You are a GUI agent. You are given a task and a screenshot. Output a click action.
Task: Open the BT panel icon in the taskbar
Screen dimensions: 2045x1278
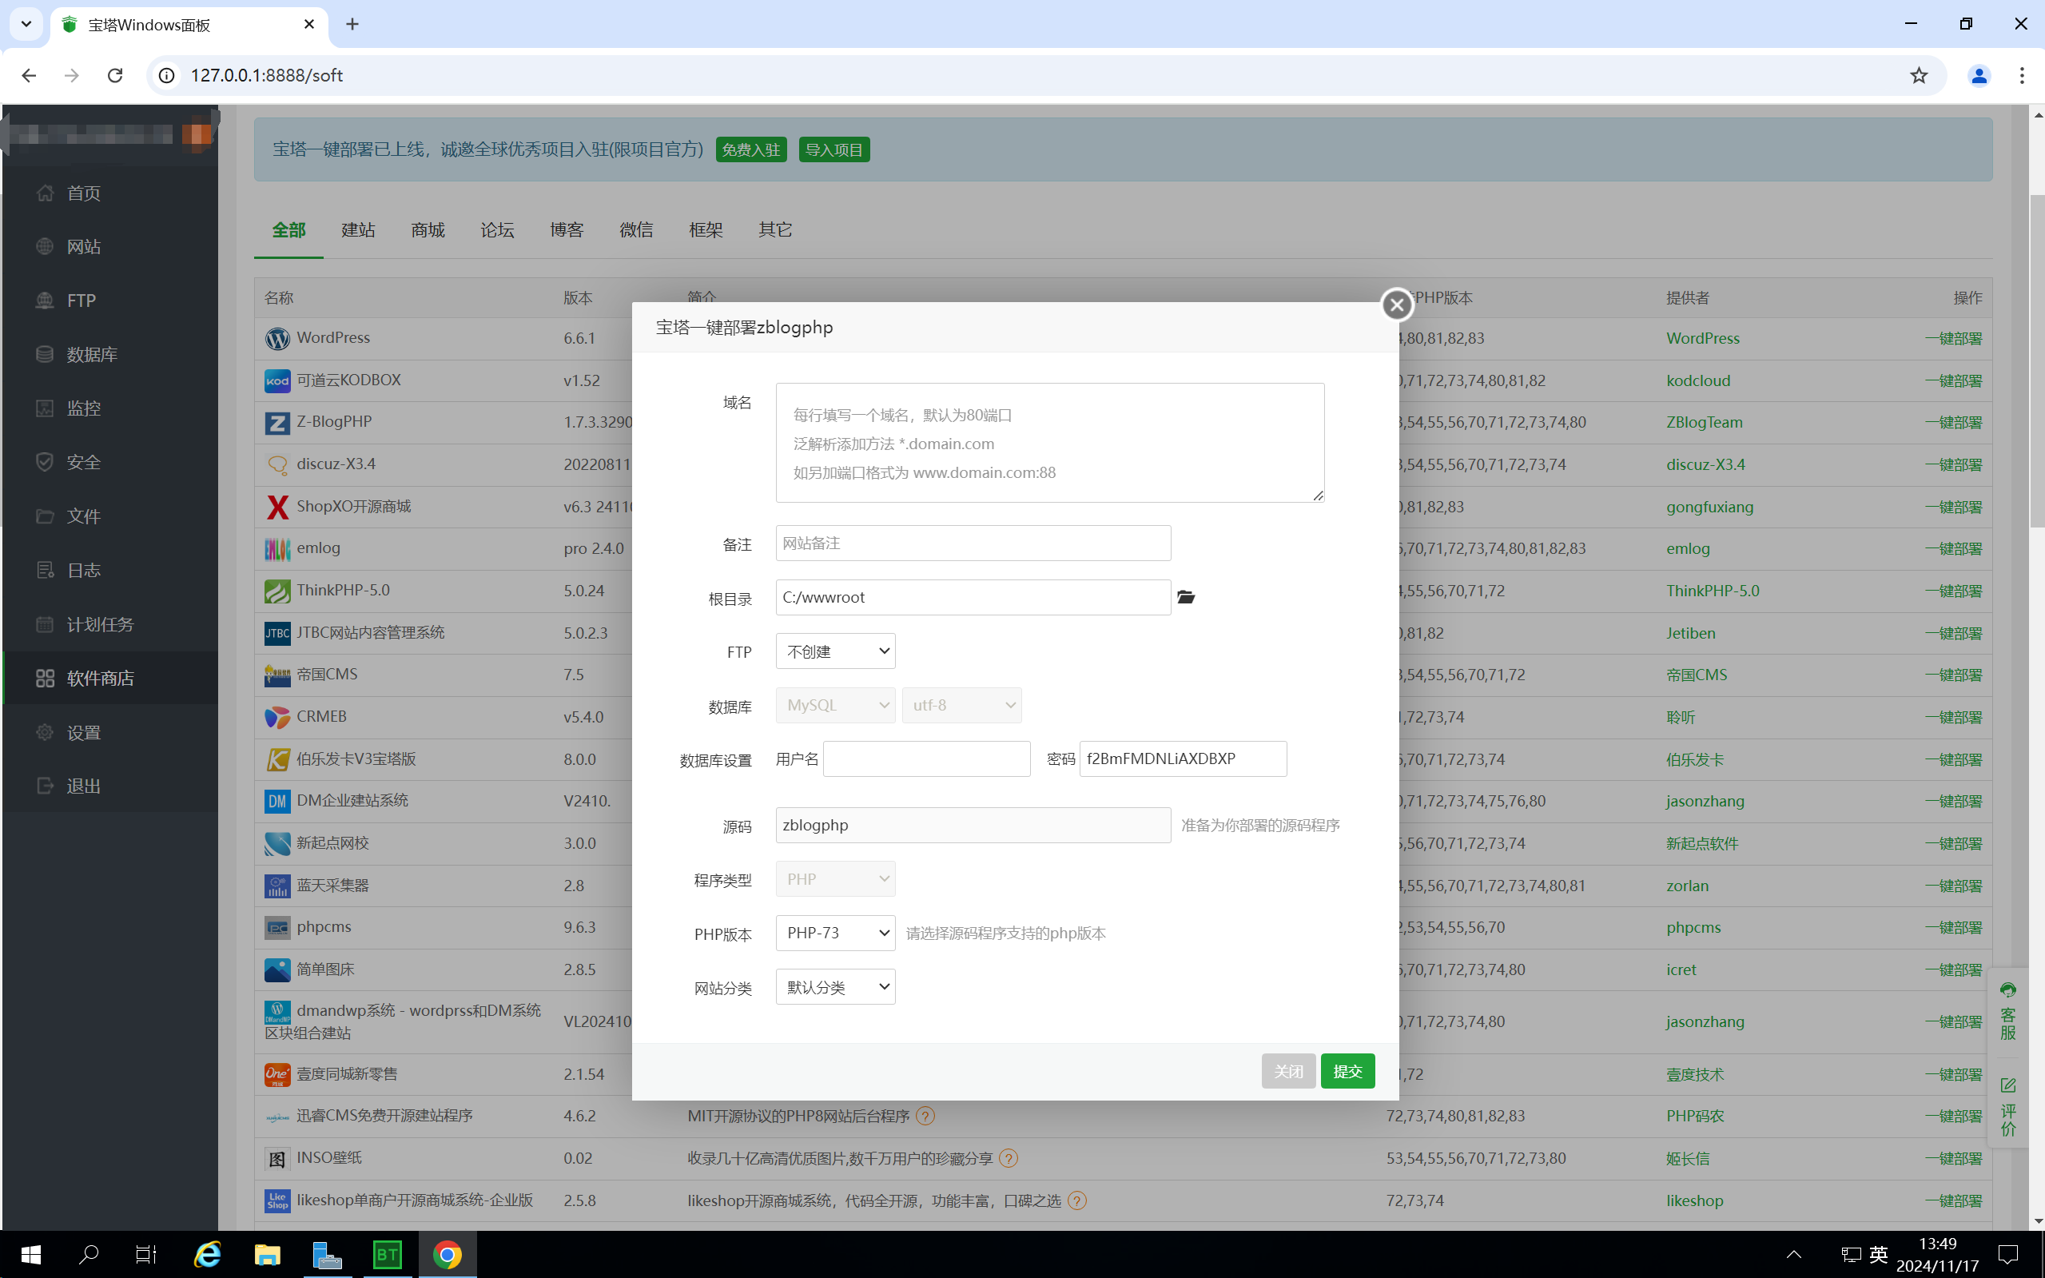click(387, 1254)
